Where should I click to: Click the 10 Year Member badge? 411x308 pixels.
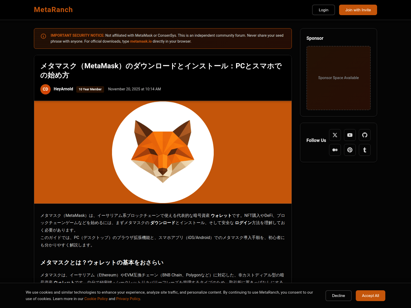tap(90, 89)
